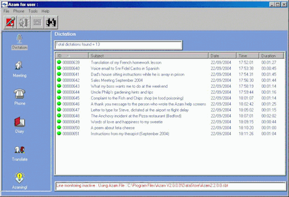Click the green status dot for 00000640
This screenshot has width=289, height=197.
[59, 68]
